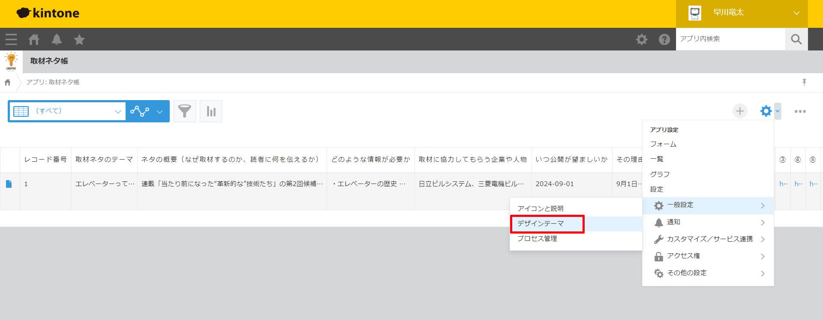823x320 pixels.
Task: Click the table list view icon
Action: pos(21,111)
